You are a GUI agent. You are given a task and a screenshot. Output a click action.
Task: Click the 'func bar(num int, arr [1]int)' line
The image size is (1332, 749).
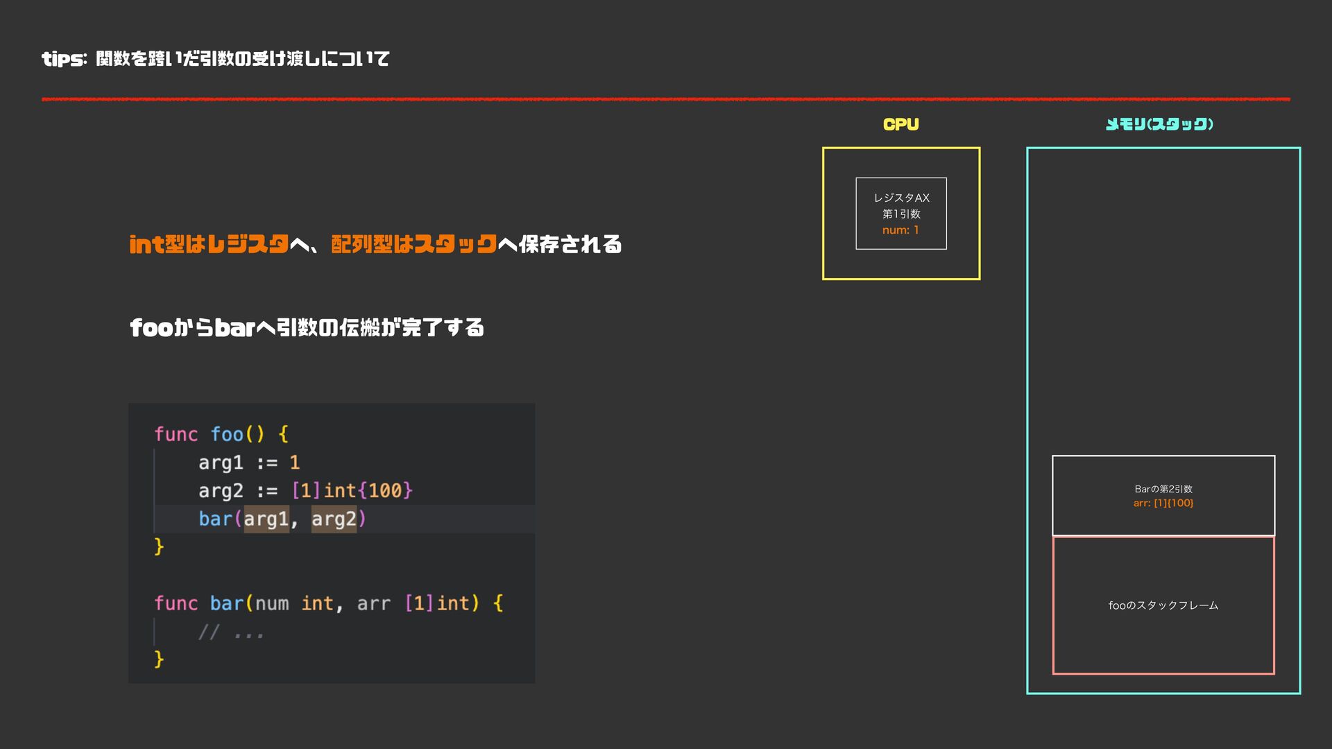[327, 603]
